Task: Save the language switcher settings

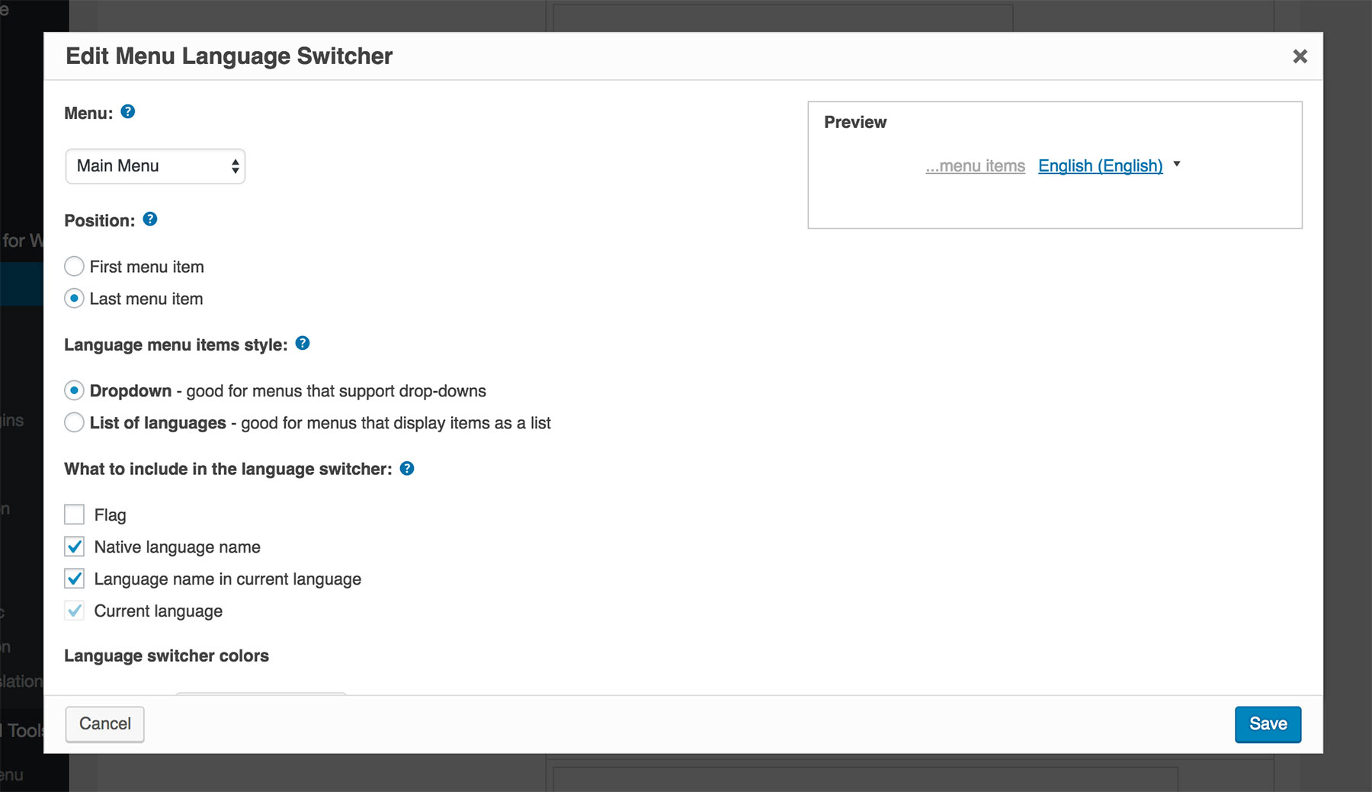Action: 1268,724
